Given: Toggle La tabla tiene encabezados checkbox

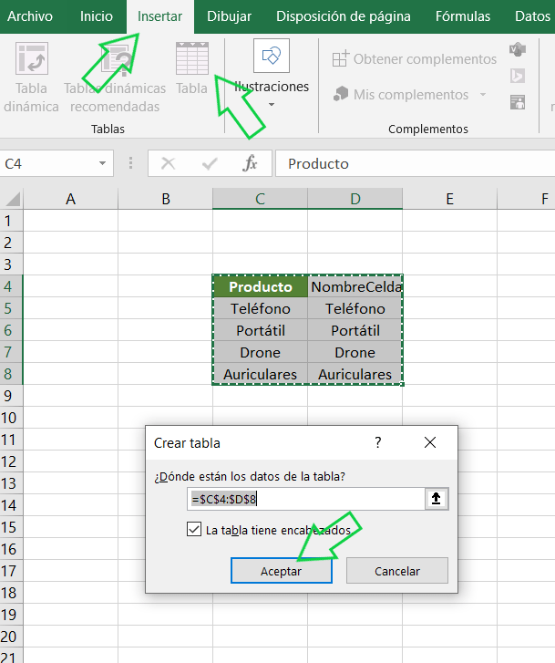Looking at the screenshot, I should coord(194,529).
